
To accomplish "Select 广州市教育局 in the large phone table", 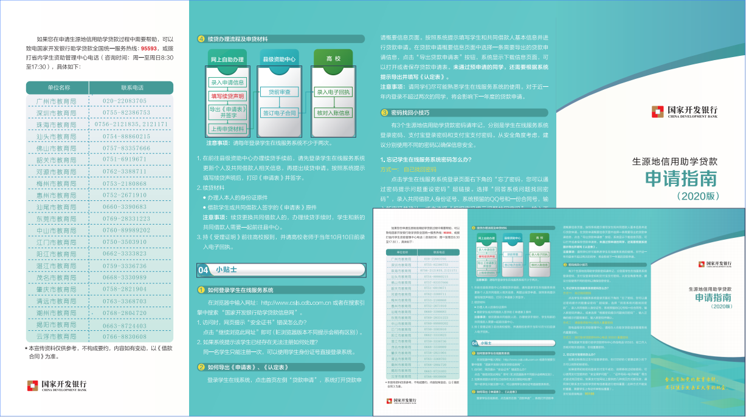I will coord(57,101).
